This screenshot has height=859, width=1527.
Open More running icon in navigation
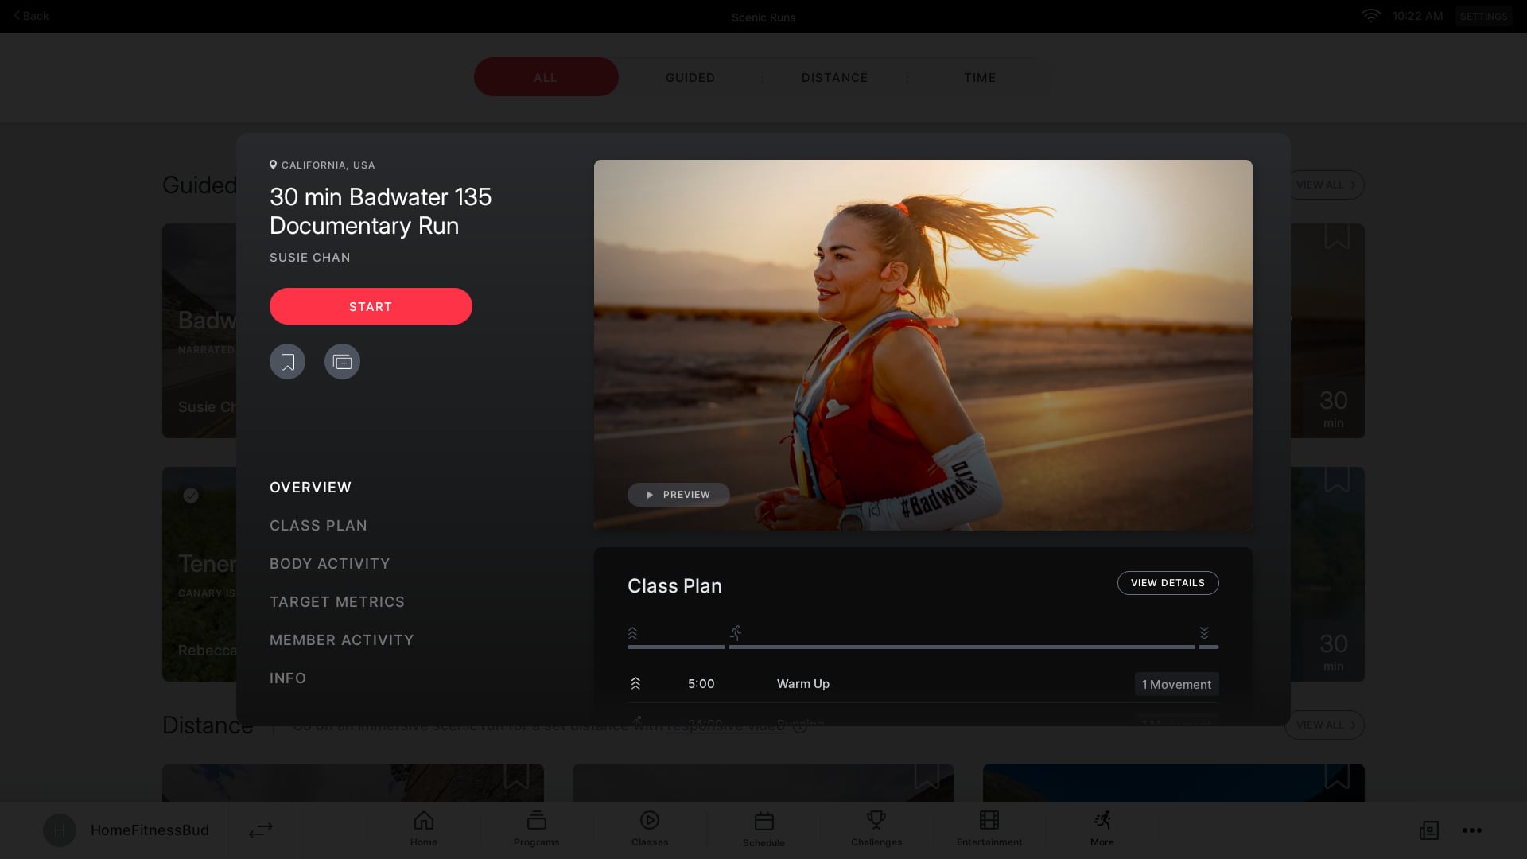1102,829
